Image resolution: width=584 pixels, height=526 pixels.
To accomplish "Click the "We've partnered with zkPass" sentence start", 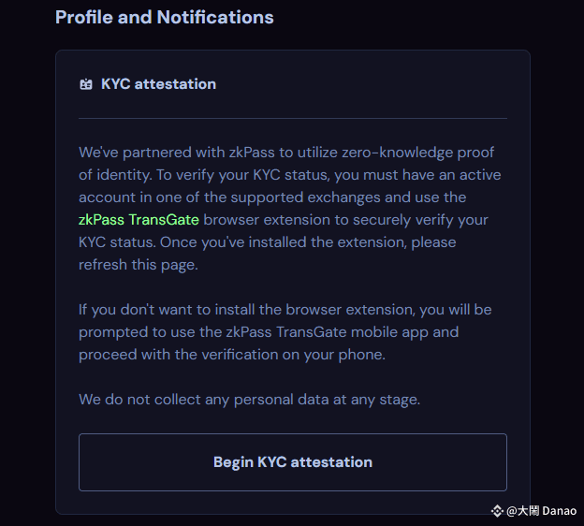I will (168, 153).
